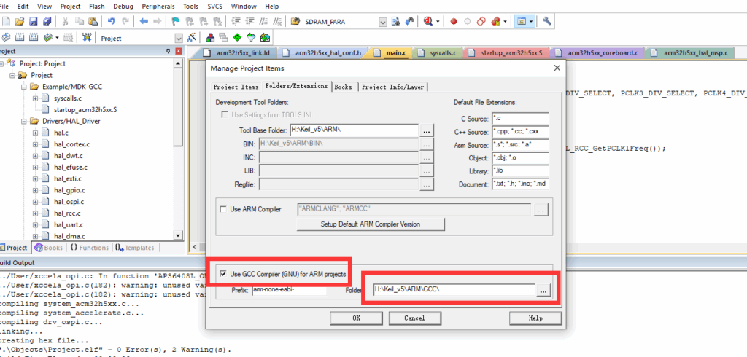Screen dimensions: 747x357
Task: Open the syscalls.c editor tab
Action: tap(438, 53)
